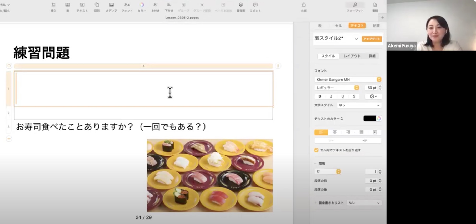
Task: Click the Insert (挿入) toolbar icon
Action: (x=53, y=7)
